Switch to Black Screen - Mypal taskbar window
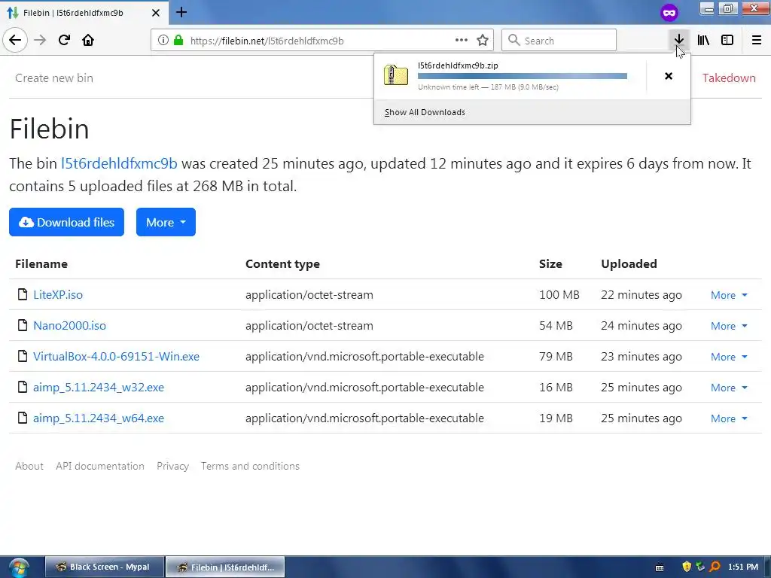 pos(104,567)
